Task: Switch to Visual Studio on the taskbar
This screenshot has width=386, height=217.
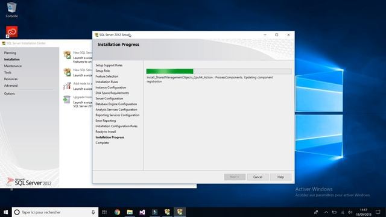Action: [142, 212]
